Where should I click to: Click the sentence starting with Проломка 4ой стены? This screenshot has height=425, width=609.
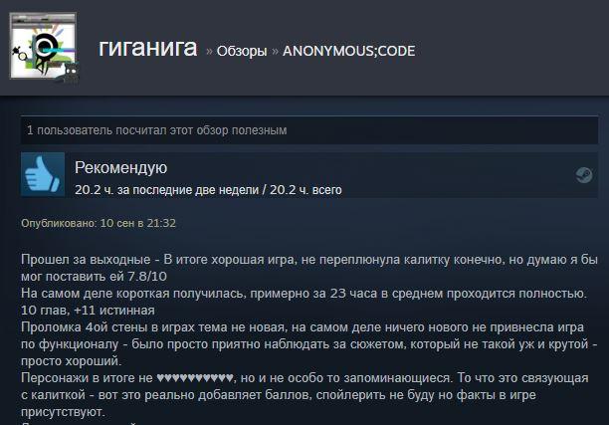308,344
